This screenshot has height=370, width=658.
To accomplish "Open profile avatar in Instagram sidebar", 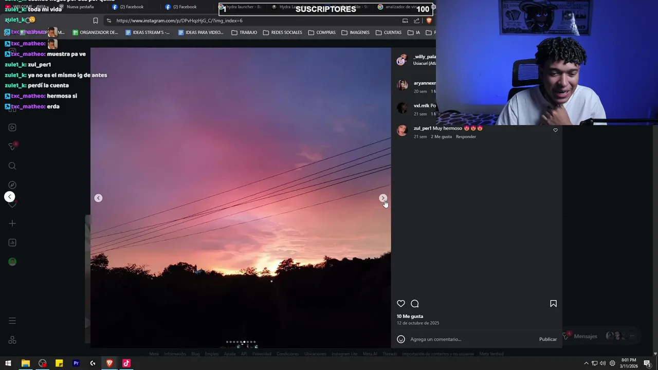I will 12,262.
